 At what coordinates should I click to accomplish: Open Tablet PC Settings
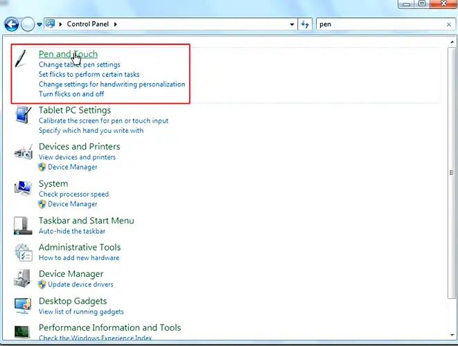click(x=75, y=110)
